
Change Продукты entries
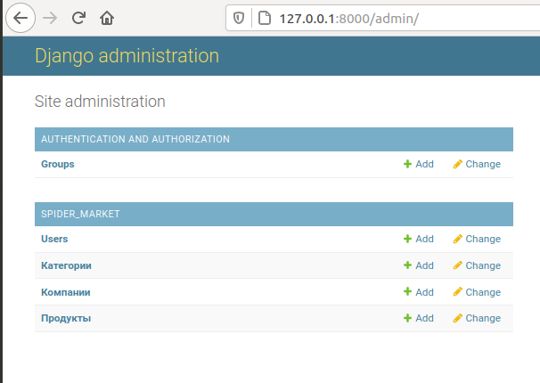coord(477,318)
